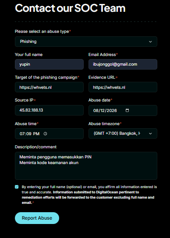Click the Contact our SOC Team heading

70,8
